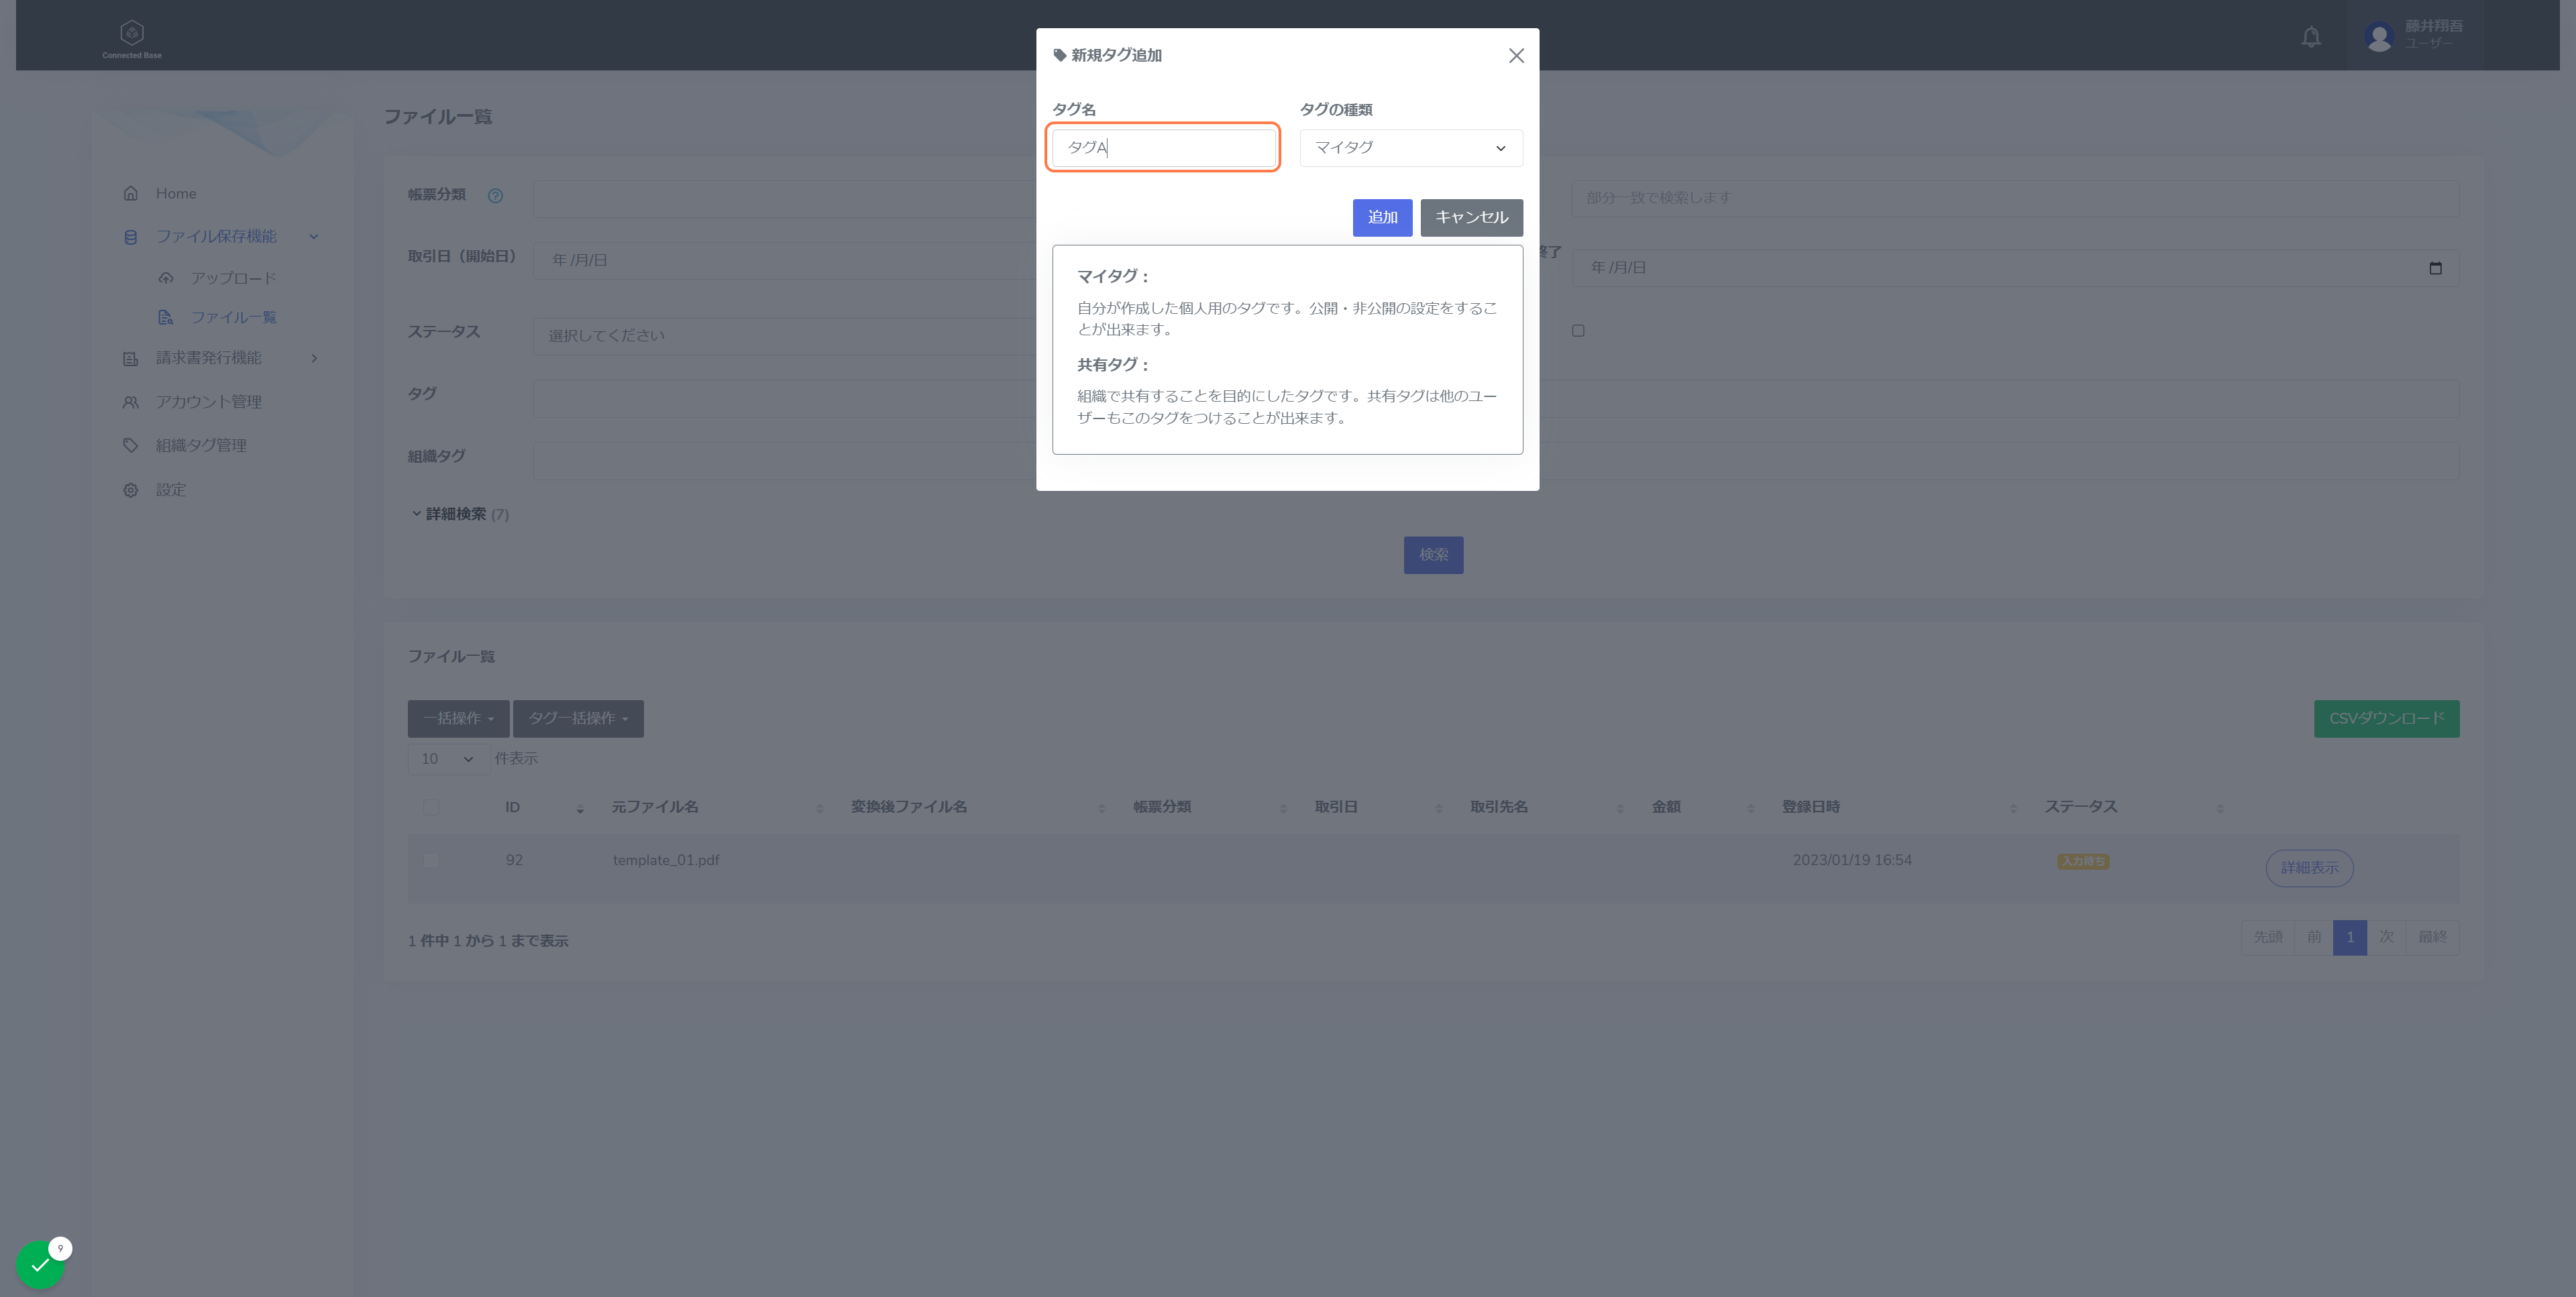The width and height of the screenshot is (2576, 1297).
Task: Close the 新規タグ追加 dialog
Action: click(x=1516, y=56)
